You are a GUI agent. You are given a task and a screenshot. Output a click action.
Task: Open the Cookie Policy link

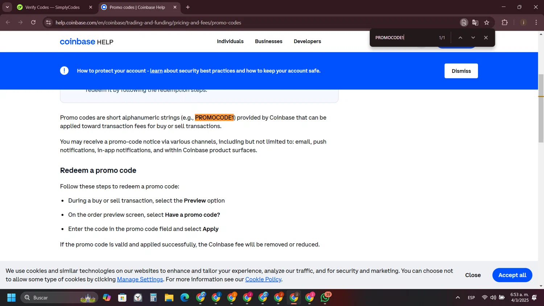[263, 279]
